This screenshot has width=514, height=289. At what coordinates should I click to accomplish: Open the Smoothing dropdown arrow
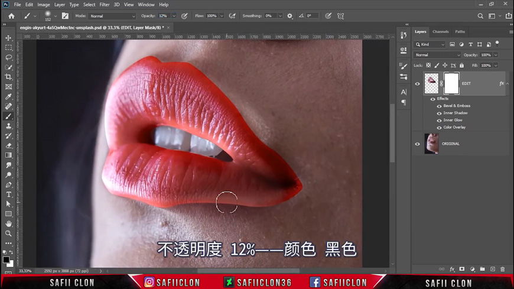click(x=280, y=16)
